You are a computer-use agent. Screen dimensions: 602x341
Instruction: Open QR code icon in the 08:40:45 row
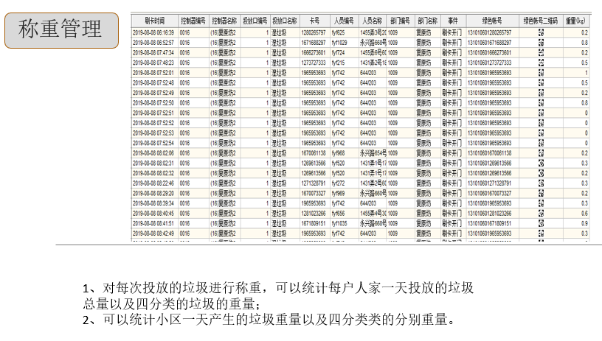[541, 214]
